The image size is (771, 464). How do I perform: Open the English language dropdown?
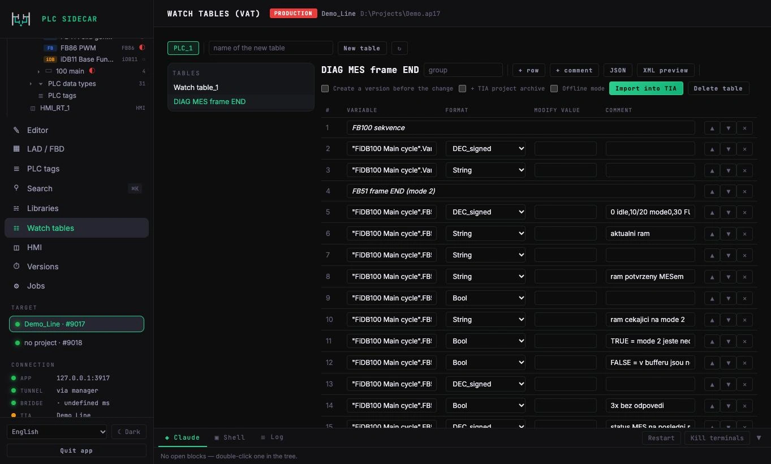[x=57, y=432]
